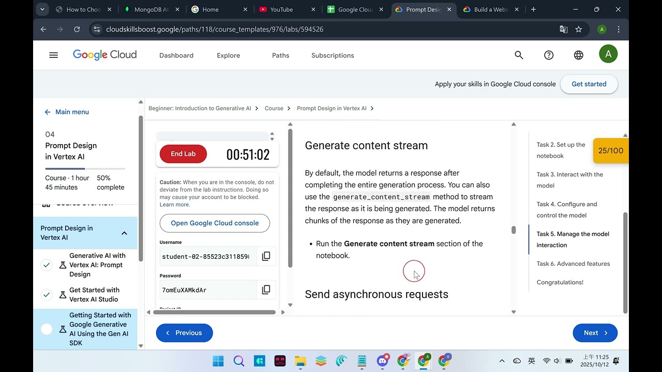Click the End Lab button
The width and height of the screenshot is (662, 372).
click(x=183, y=154)
